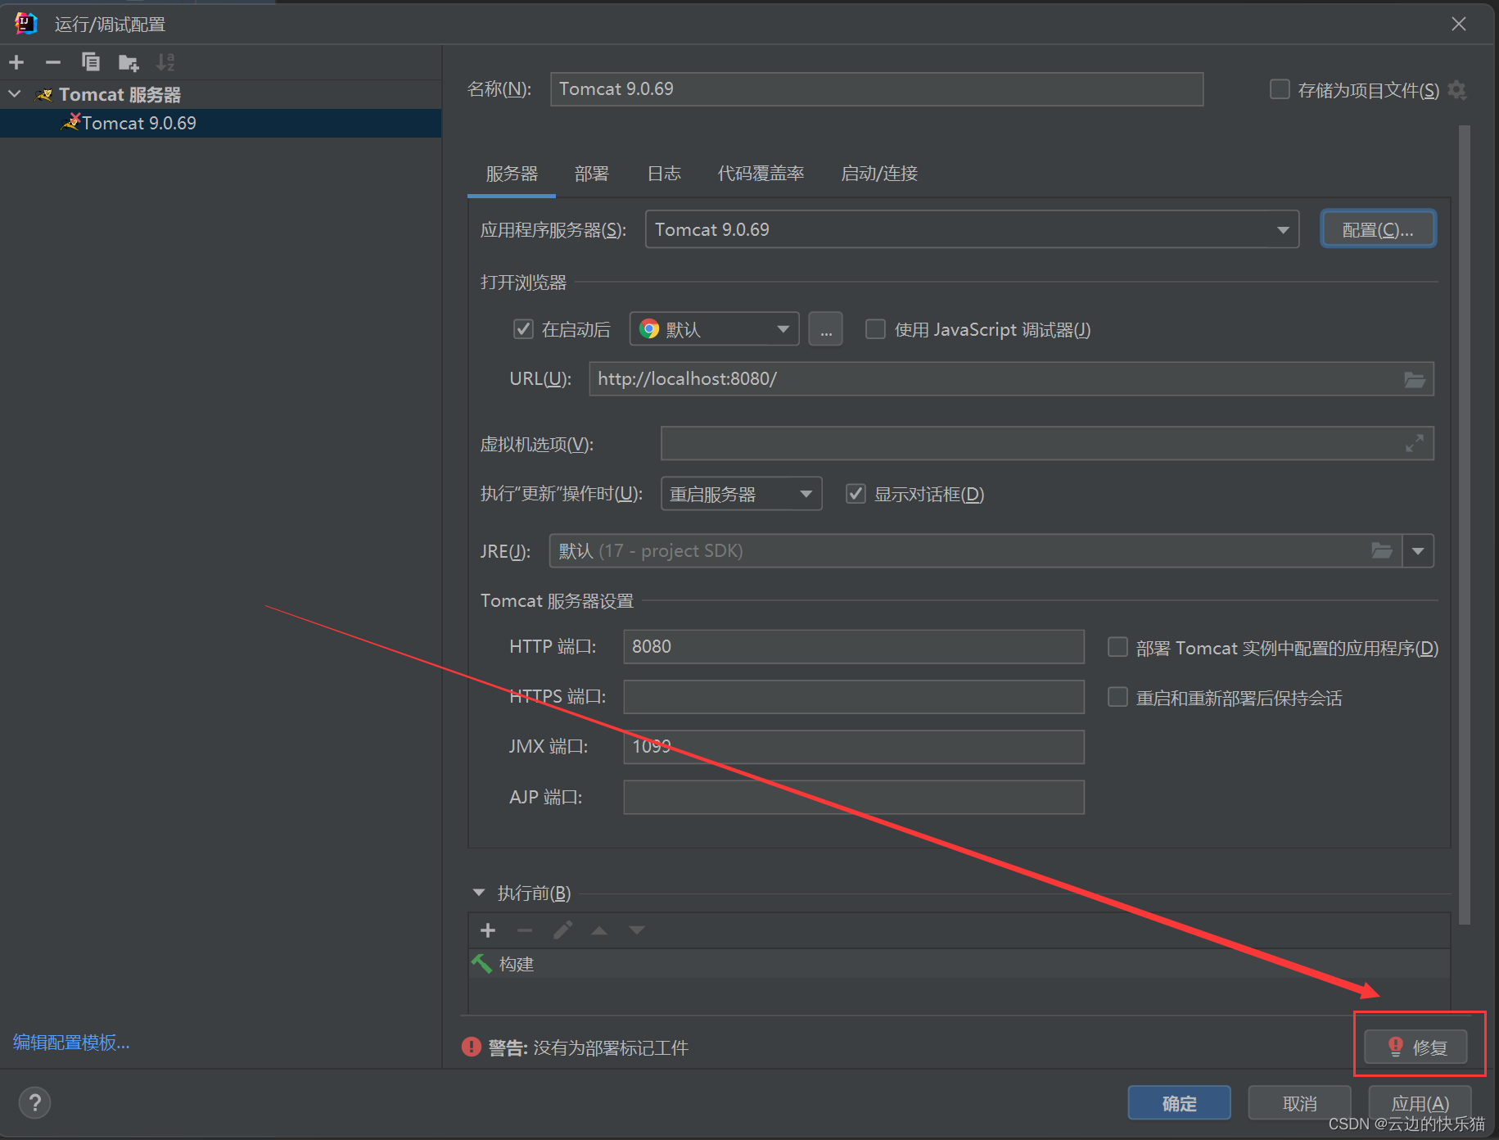This screenshot has height=1140, width=1499.
Task: Toggle open browser after launch checkbox
Action: click(x=523, y=329)
